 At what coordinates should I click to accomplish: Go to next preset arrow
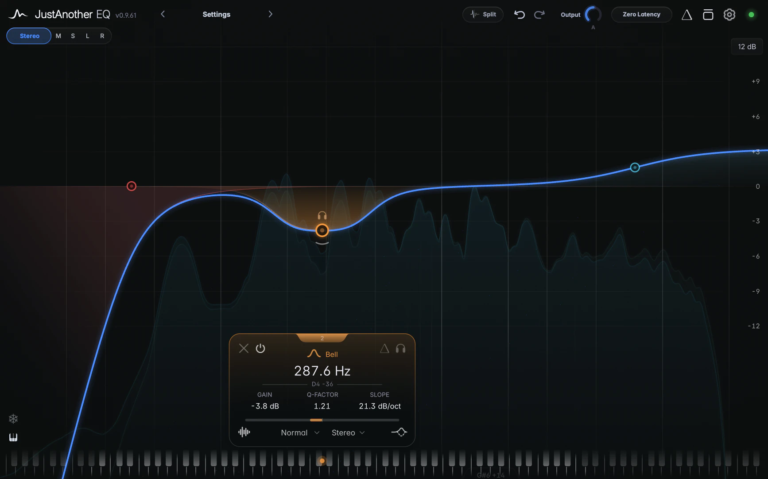(x=270, y=14)
